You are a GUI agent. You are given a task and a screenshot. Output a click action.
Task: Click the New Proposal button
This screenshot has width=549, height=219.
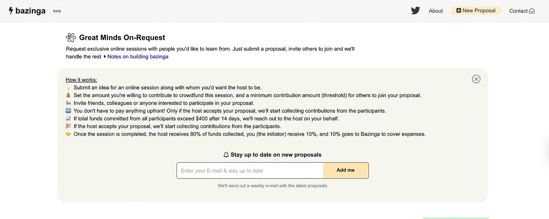(x=476, y=11)
